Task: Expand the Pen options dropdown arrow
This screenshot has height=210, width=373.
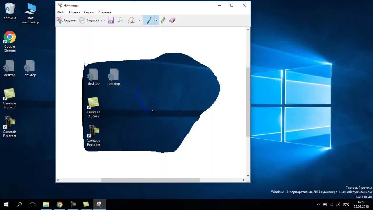Action: [156, 20]
